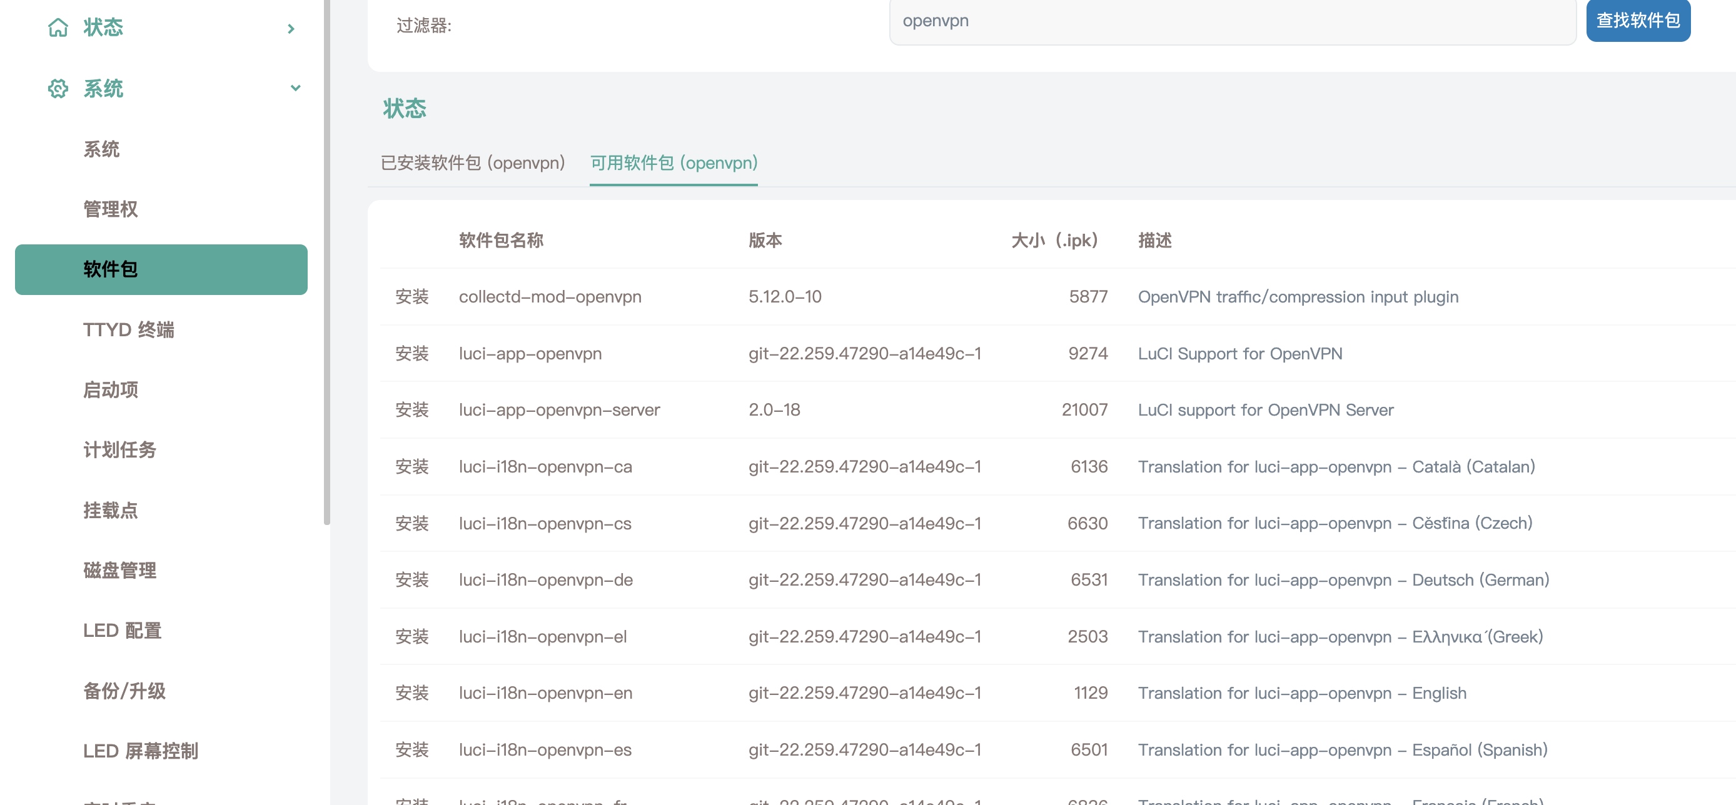Click version 2.0-18
Image resolution: width=1736 pixels, height=805 pixels.
click(x=774, y=409)
